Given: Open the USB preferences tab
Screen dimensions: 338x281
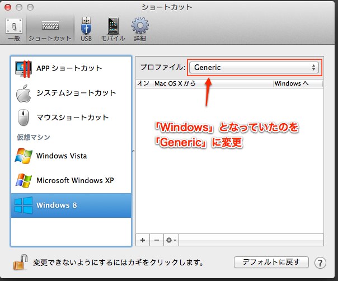Looking at the screenshot, I should coord(86,30).
